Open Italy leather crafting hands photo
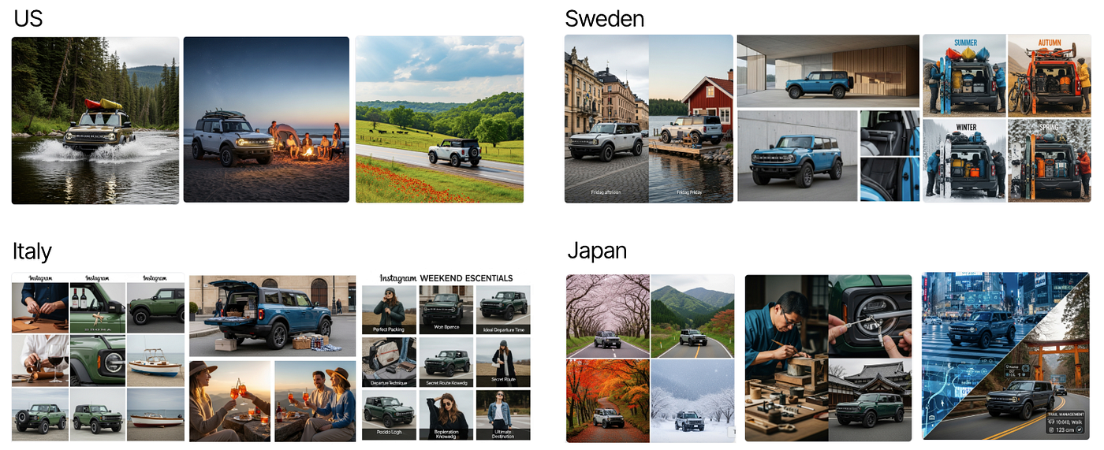The width and height of the screenshot is (1104, 450). click(x=39, y=307)
